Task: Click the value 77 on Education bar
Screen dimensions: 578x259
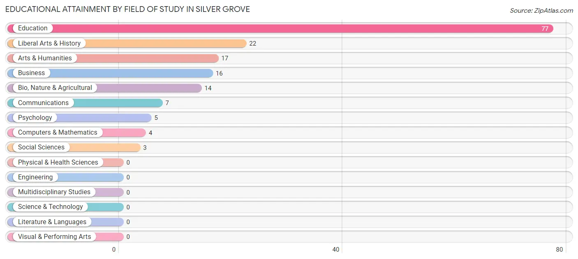Action: click(x=545, y=29)
